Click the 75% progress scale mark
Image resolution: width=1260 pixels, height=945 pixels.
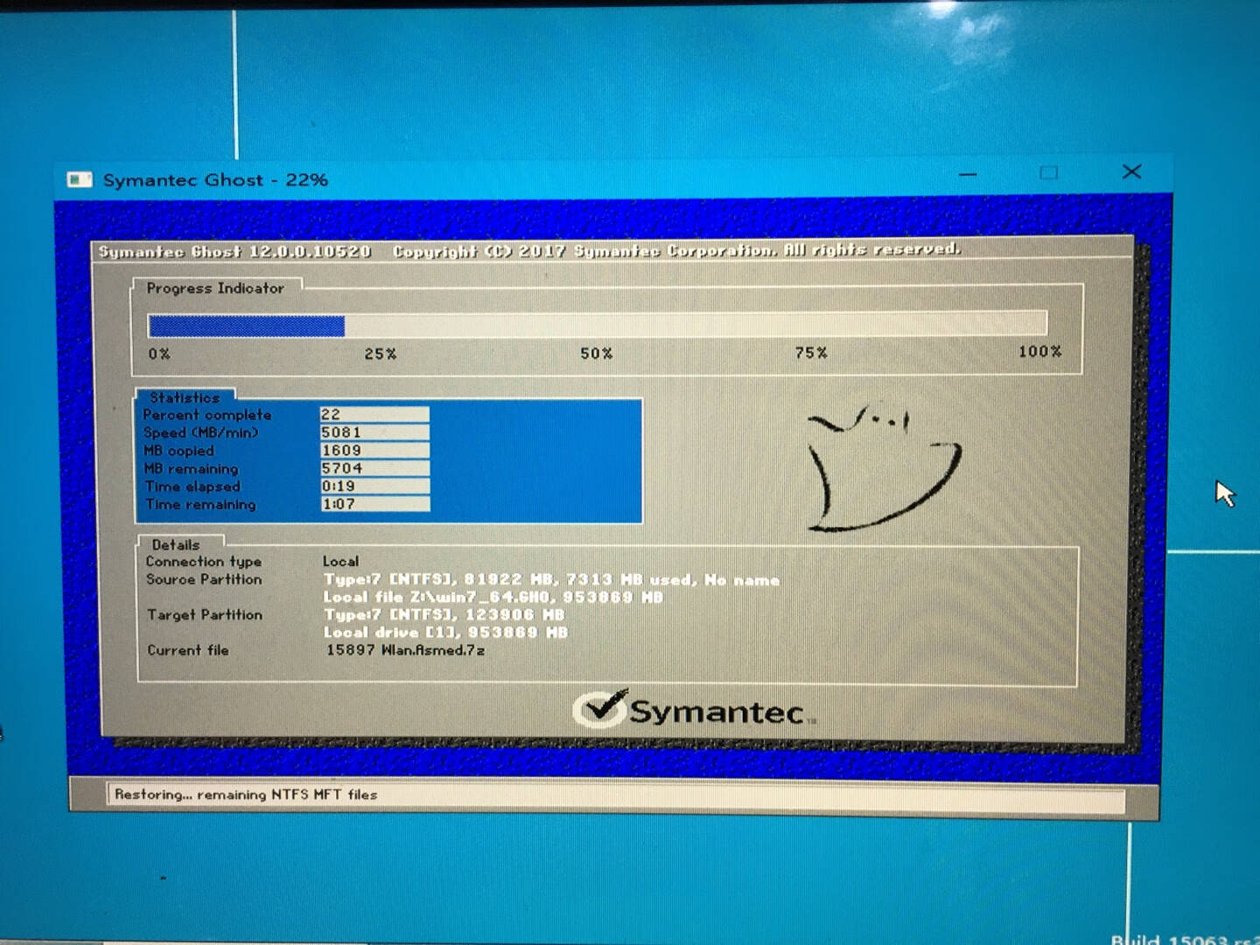click(x=811, y=353)
